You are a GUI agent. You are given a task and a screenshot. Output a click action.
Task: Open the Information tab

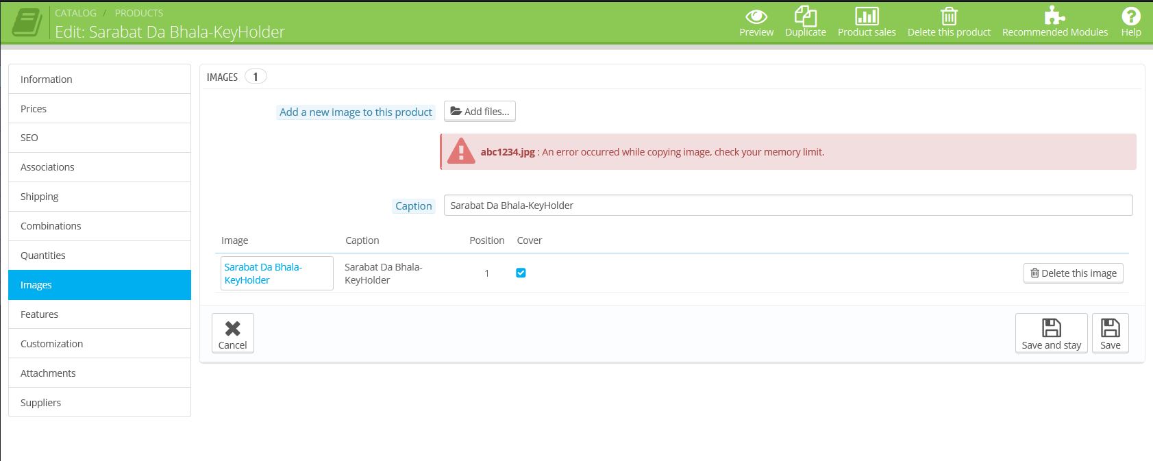(x=99, y=79)
